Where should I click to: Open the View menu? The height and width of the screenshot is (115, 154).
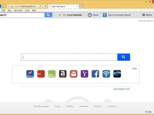click(10, 10)
